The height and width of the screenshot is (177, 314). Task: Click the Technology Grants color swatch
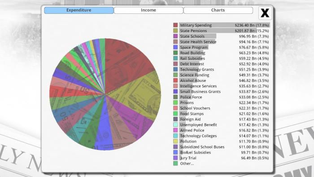click(175, 69)
